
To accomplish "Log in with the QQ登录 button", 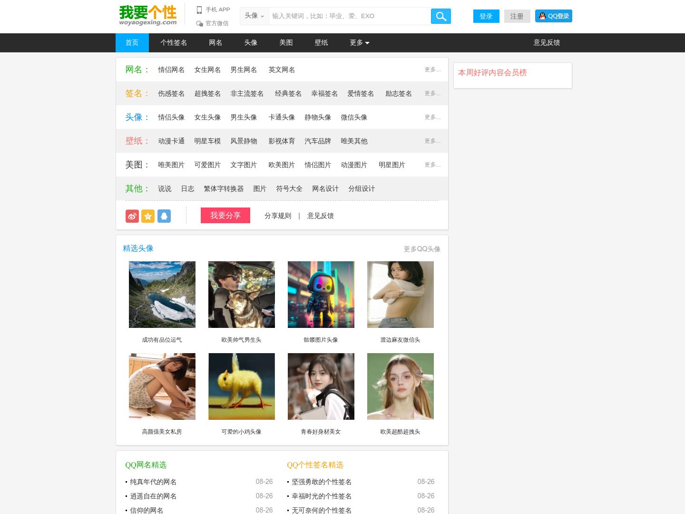I will click(554, 16).
